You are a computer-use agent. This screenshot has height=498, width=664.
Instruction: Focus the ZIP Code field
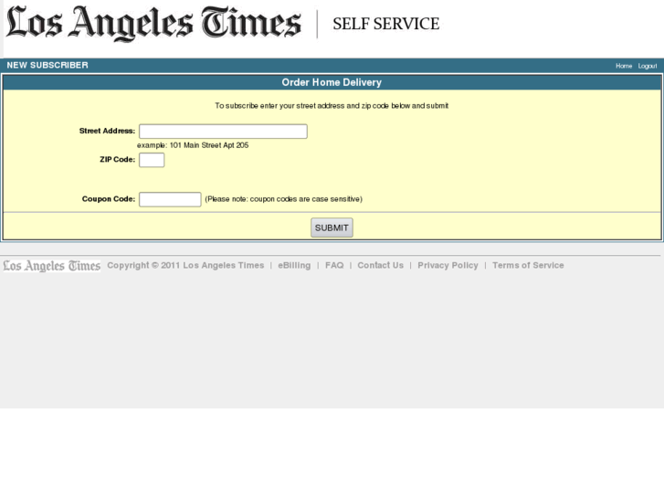152,160
